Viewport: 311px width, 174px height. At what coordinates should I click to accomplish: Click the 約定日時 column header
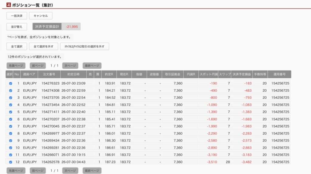(73, 74)
